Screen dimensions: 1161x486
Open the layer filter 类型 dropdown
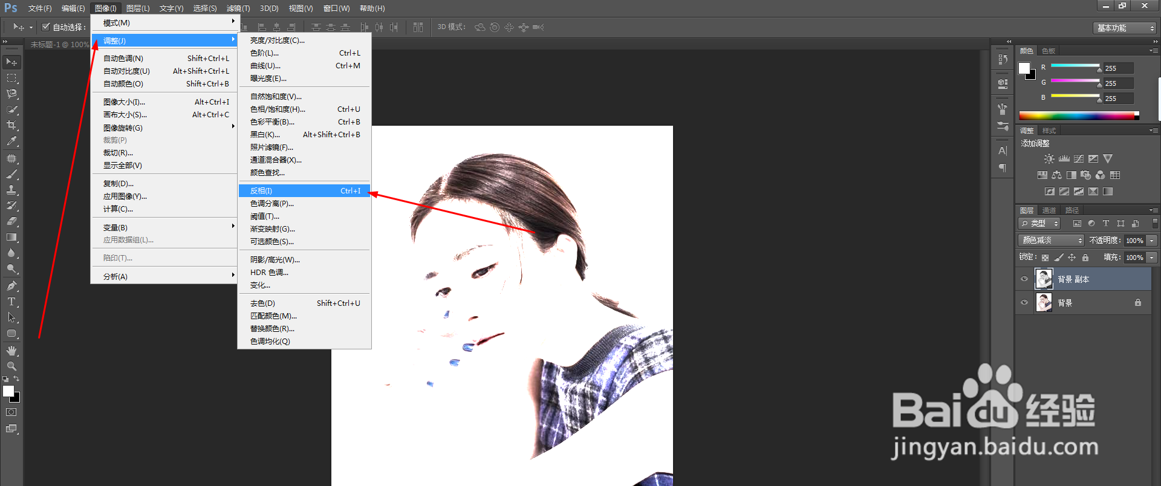click(x=1039, y=224)
